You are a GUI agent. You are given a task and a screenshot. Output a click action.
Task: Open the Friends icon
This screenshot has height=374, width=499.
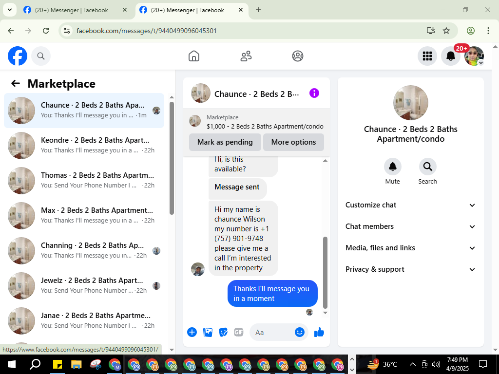(246, 56)
